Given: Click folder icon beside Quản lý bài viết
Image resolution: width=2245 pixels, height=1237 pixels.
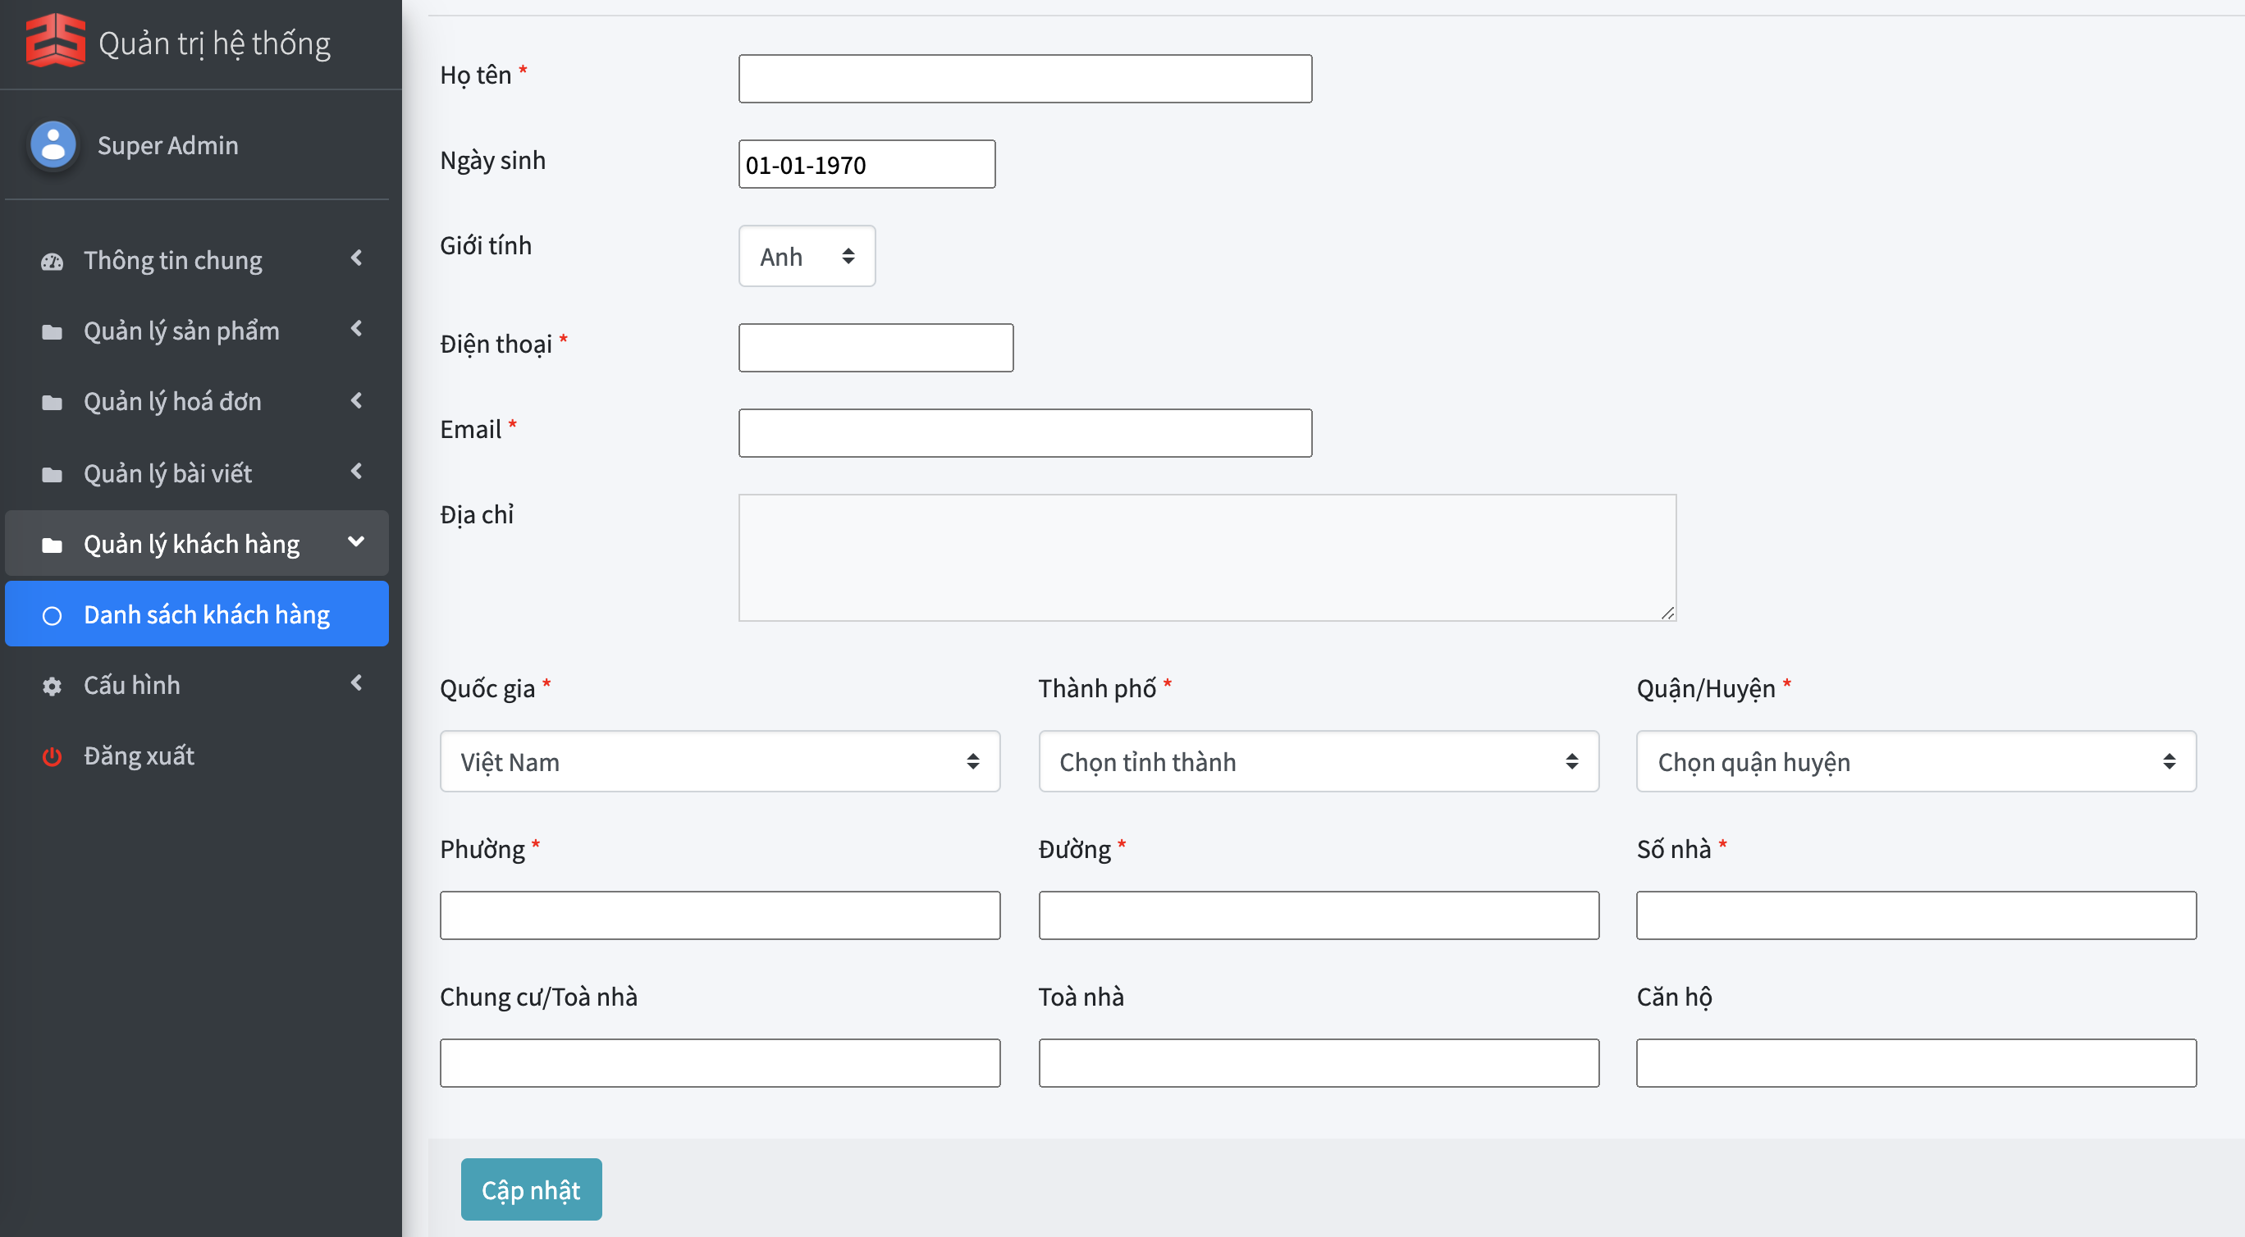Looking at the screenshot, I should click(x=53, y=474).
